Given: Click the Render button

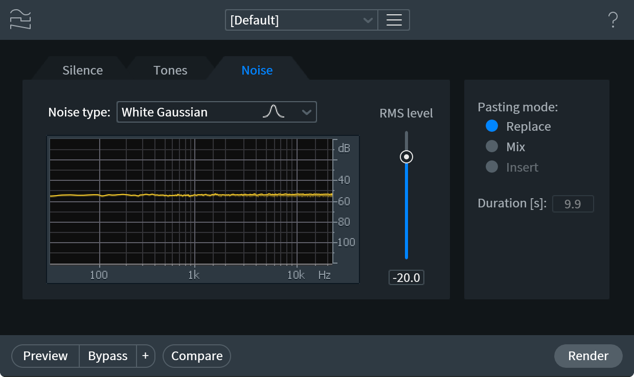Looking at the screenshot, I should point(588,356).
